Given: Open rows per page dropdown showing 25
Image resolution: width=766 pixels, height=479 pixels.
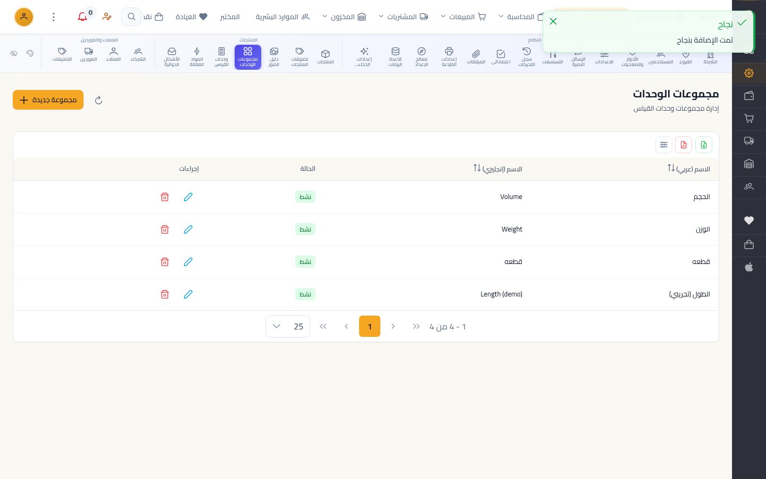Looking at the screenshot, I should pyautogui.click(x=288, y=326).
